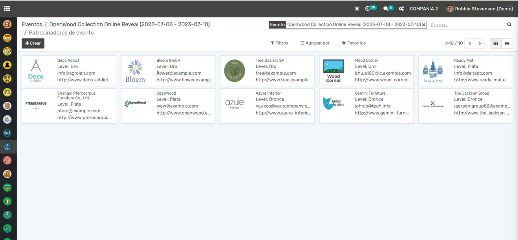Viewport: 518px width, 240px height.
Task: Open messages chat icon with badge 5
Action: point(386,9)
